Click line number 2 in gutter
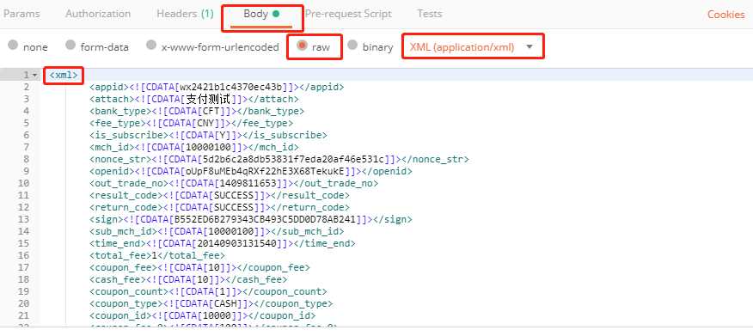This screenshot has height=336, width=753. (27, 88)
